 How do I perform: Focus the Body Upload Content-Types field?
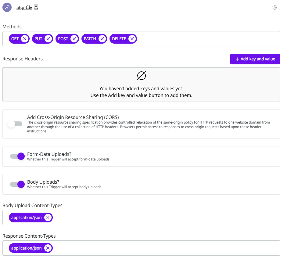point(165,218)
